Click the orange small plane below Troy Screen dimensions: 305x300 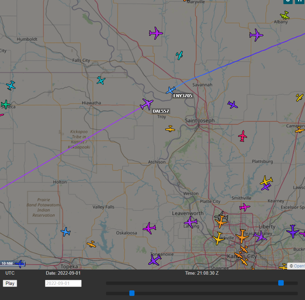click(170, 129)
